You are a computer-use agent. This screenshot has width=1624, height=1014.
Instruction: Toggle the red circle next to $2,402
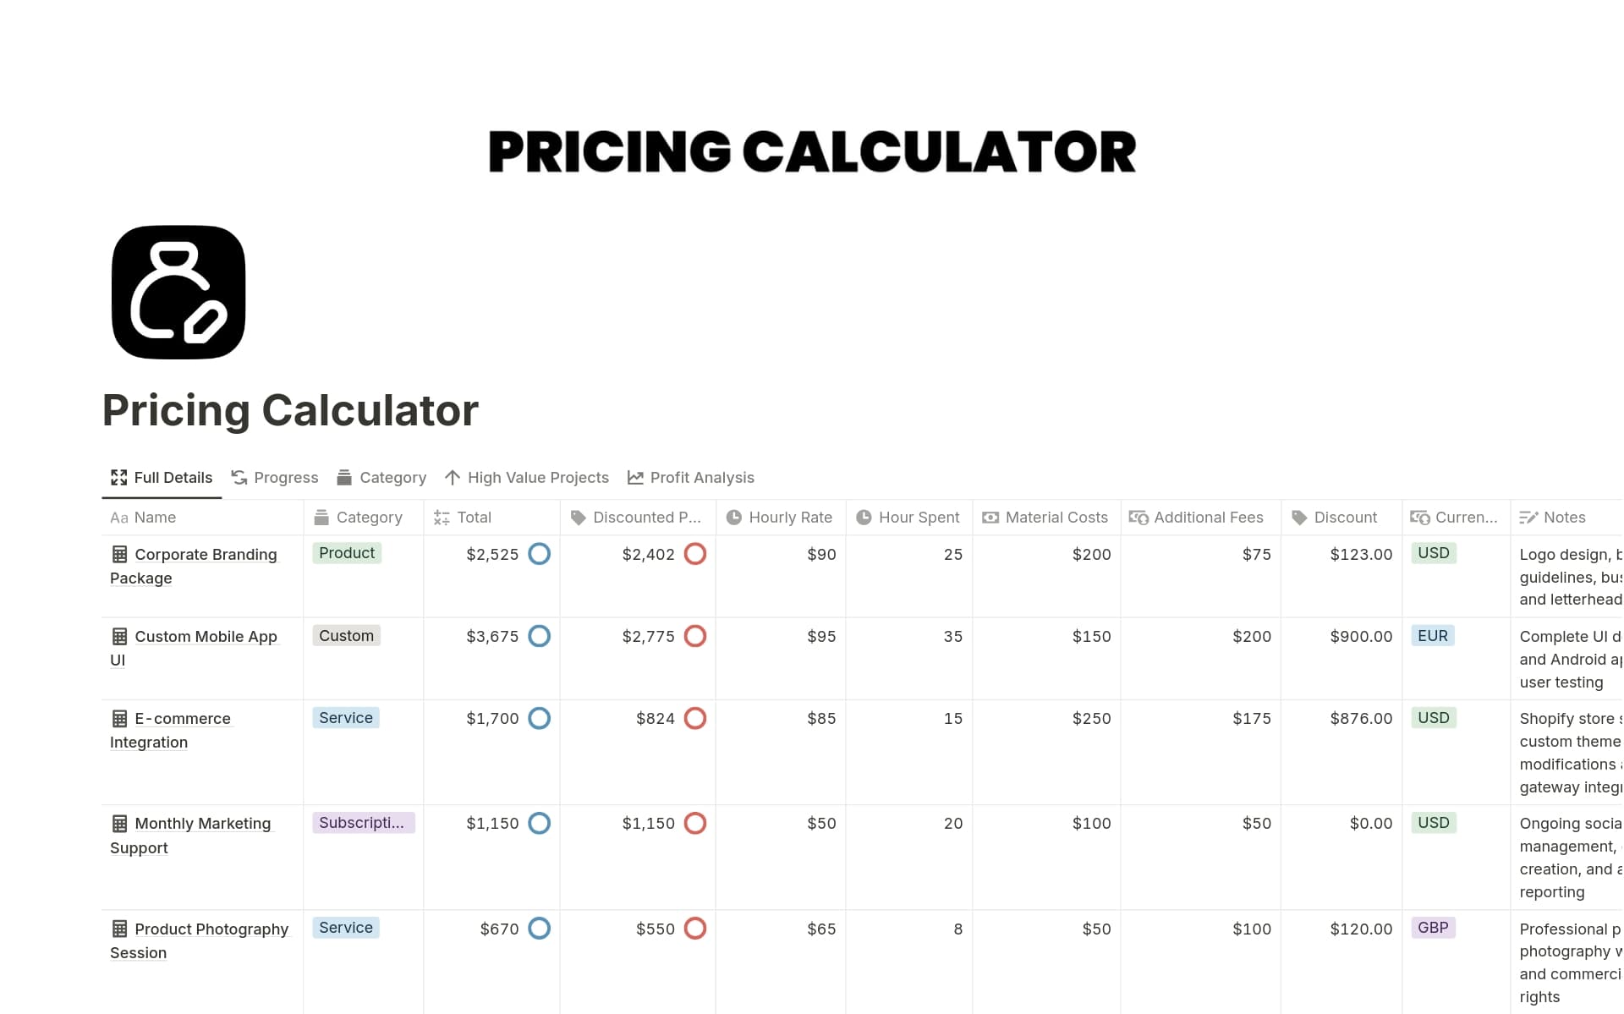[694, 554]
